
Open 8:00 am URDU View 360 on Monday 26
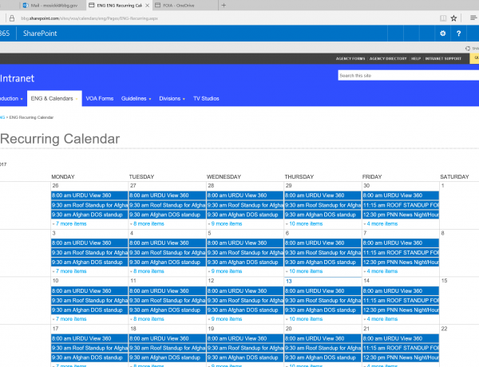click(89, 195)
